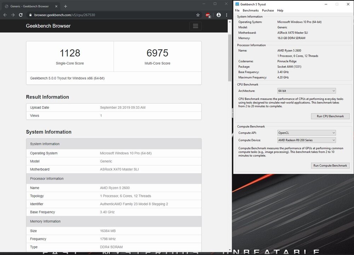Click the Maximum Frequency value 4.20 GHz
354x255 pixels.
coord(283,77)
